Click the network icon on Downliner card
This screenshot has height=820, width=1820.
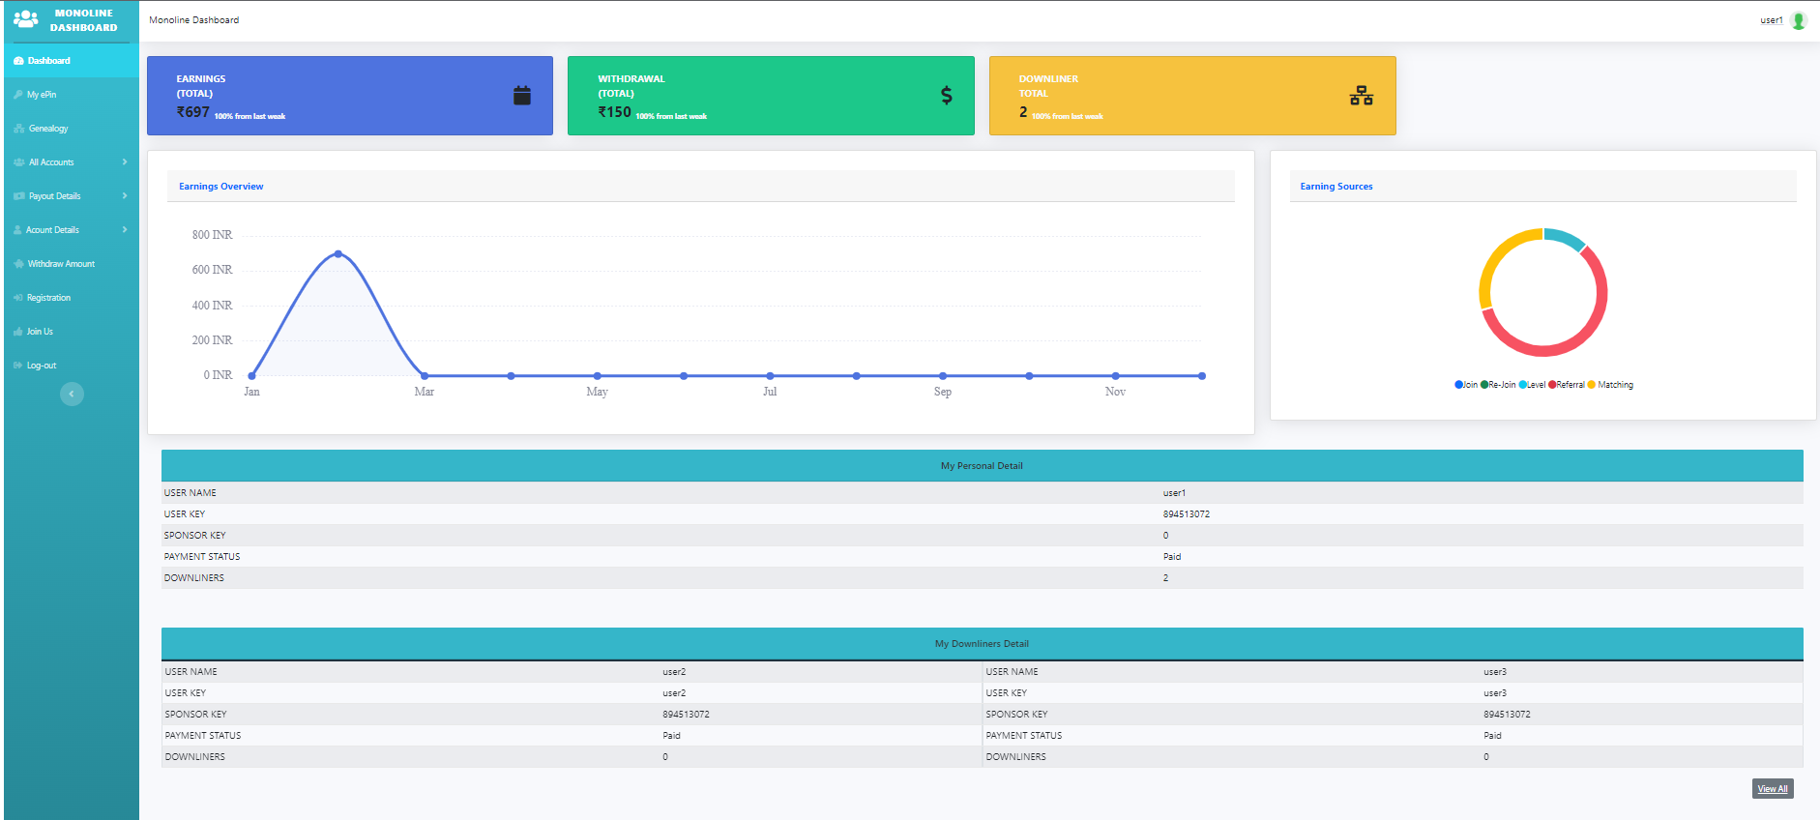(1361, 96)
